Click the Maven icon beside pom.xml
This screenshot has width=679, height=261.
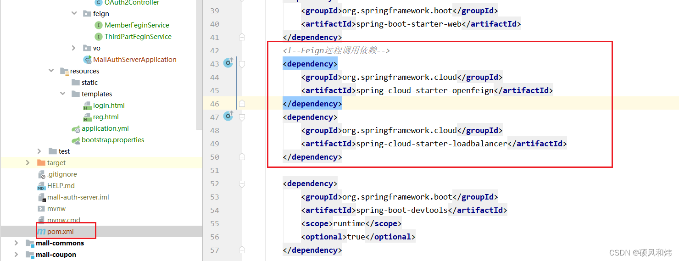pos(41,232)
